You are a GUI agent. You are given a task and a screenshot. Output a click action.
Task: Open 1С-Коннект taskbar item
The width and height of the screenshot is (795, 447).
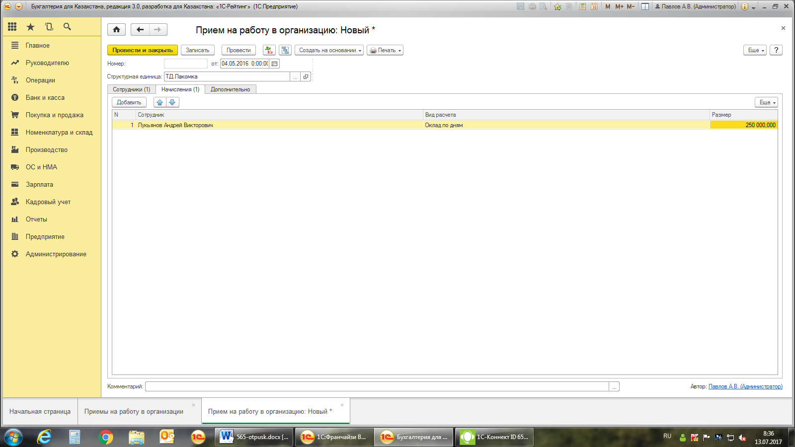[x=495, y=437]
